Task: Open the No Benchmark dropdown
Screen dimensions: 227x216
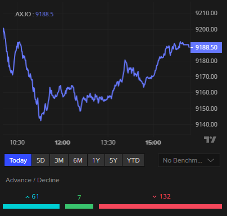Action: click(x=189, y=160)
